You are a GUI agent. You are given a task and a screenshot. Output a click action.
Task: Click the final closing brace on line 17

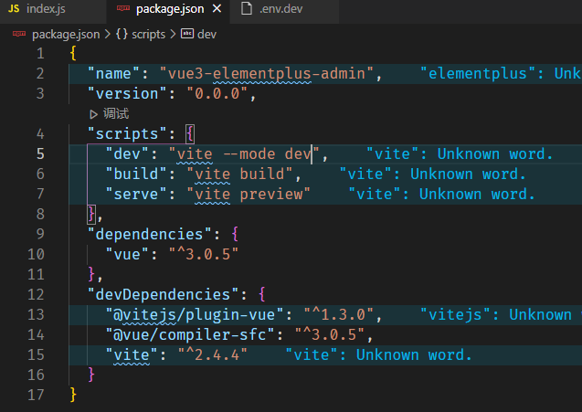73,395
